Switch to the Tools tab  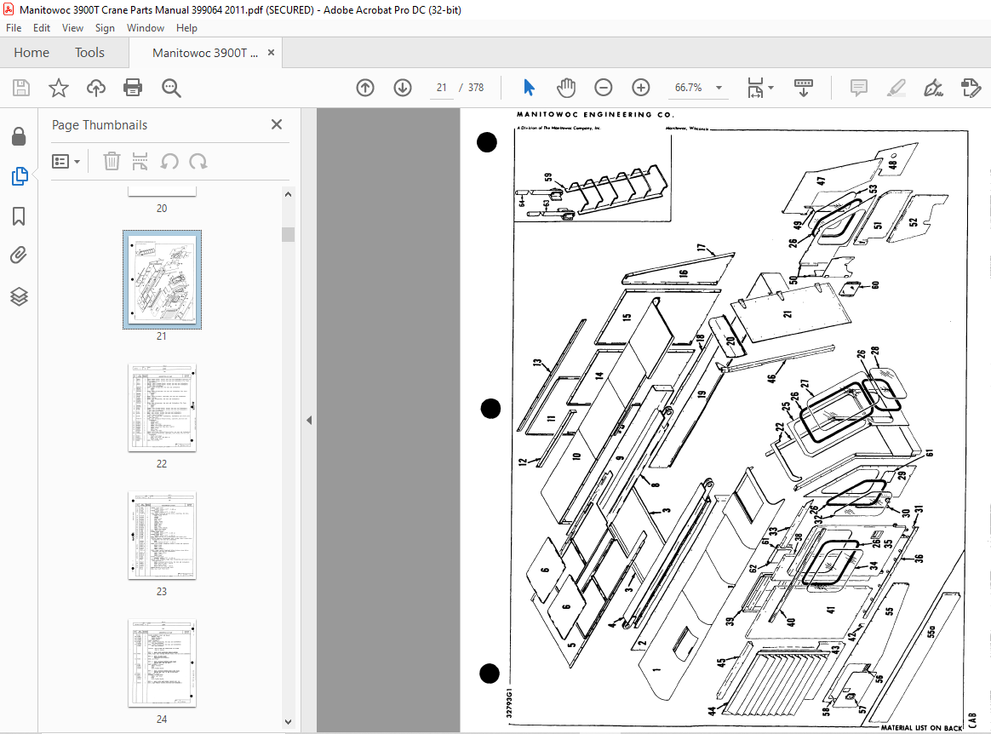click(89, 53)
